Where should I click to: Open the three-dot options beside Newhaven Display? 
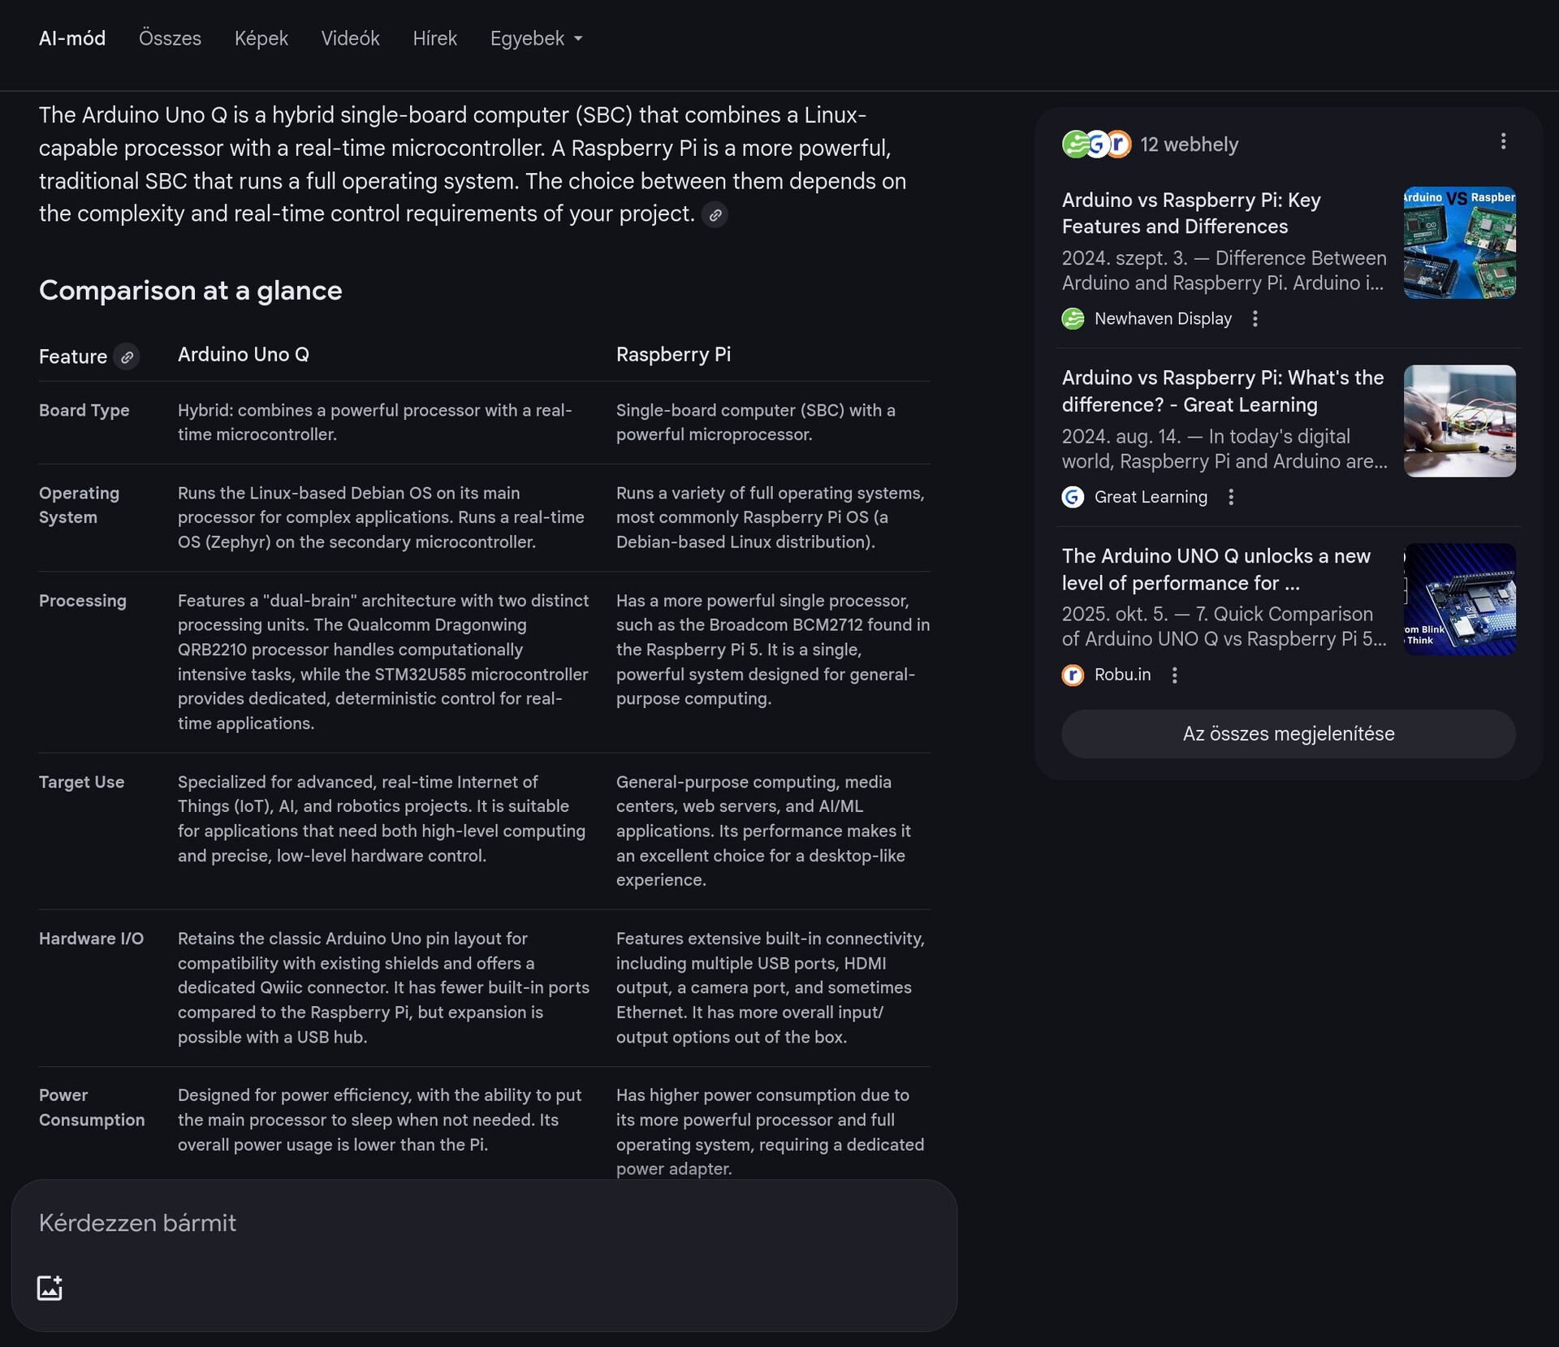(x=1255, y=319)
